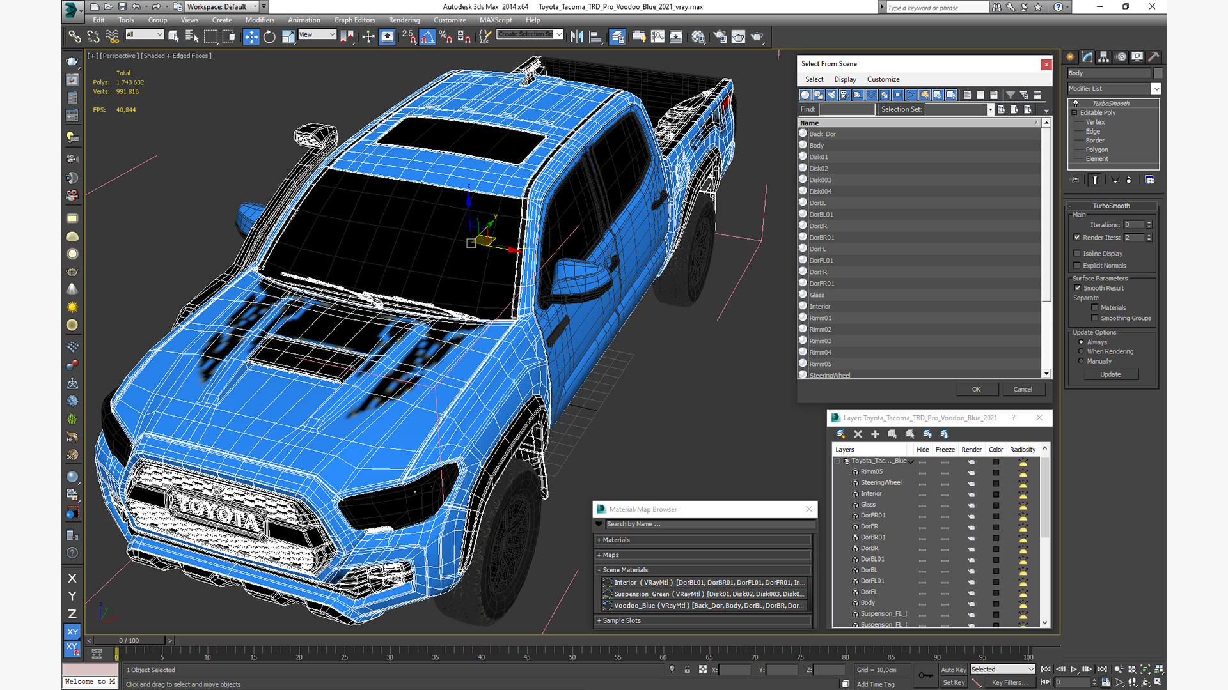Toggle TurboSmooth modifier lightbulb visibility
Screen dimensions: 1228x690
[1076, 103]
